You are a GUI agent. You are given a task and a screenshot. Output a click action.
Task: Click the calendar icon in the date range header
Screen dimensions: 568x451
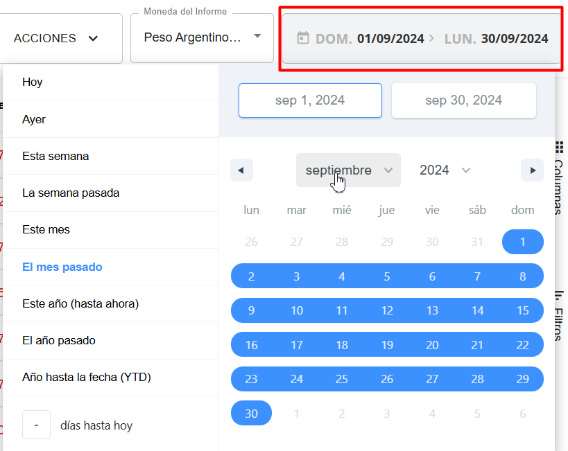[x=303, y=39]
